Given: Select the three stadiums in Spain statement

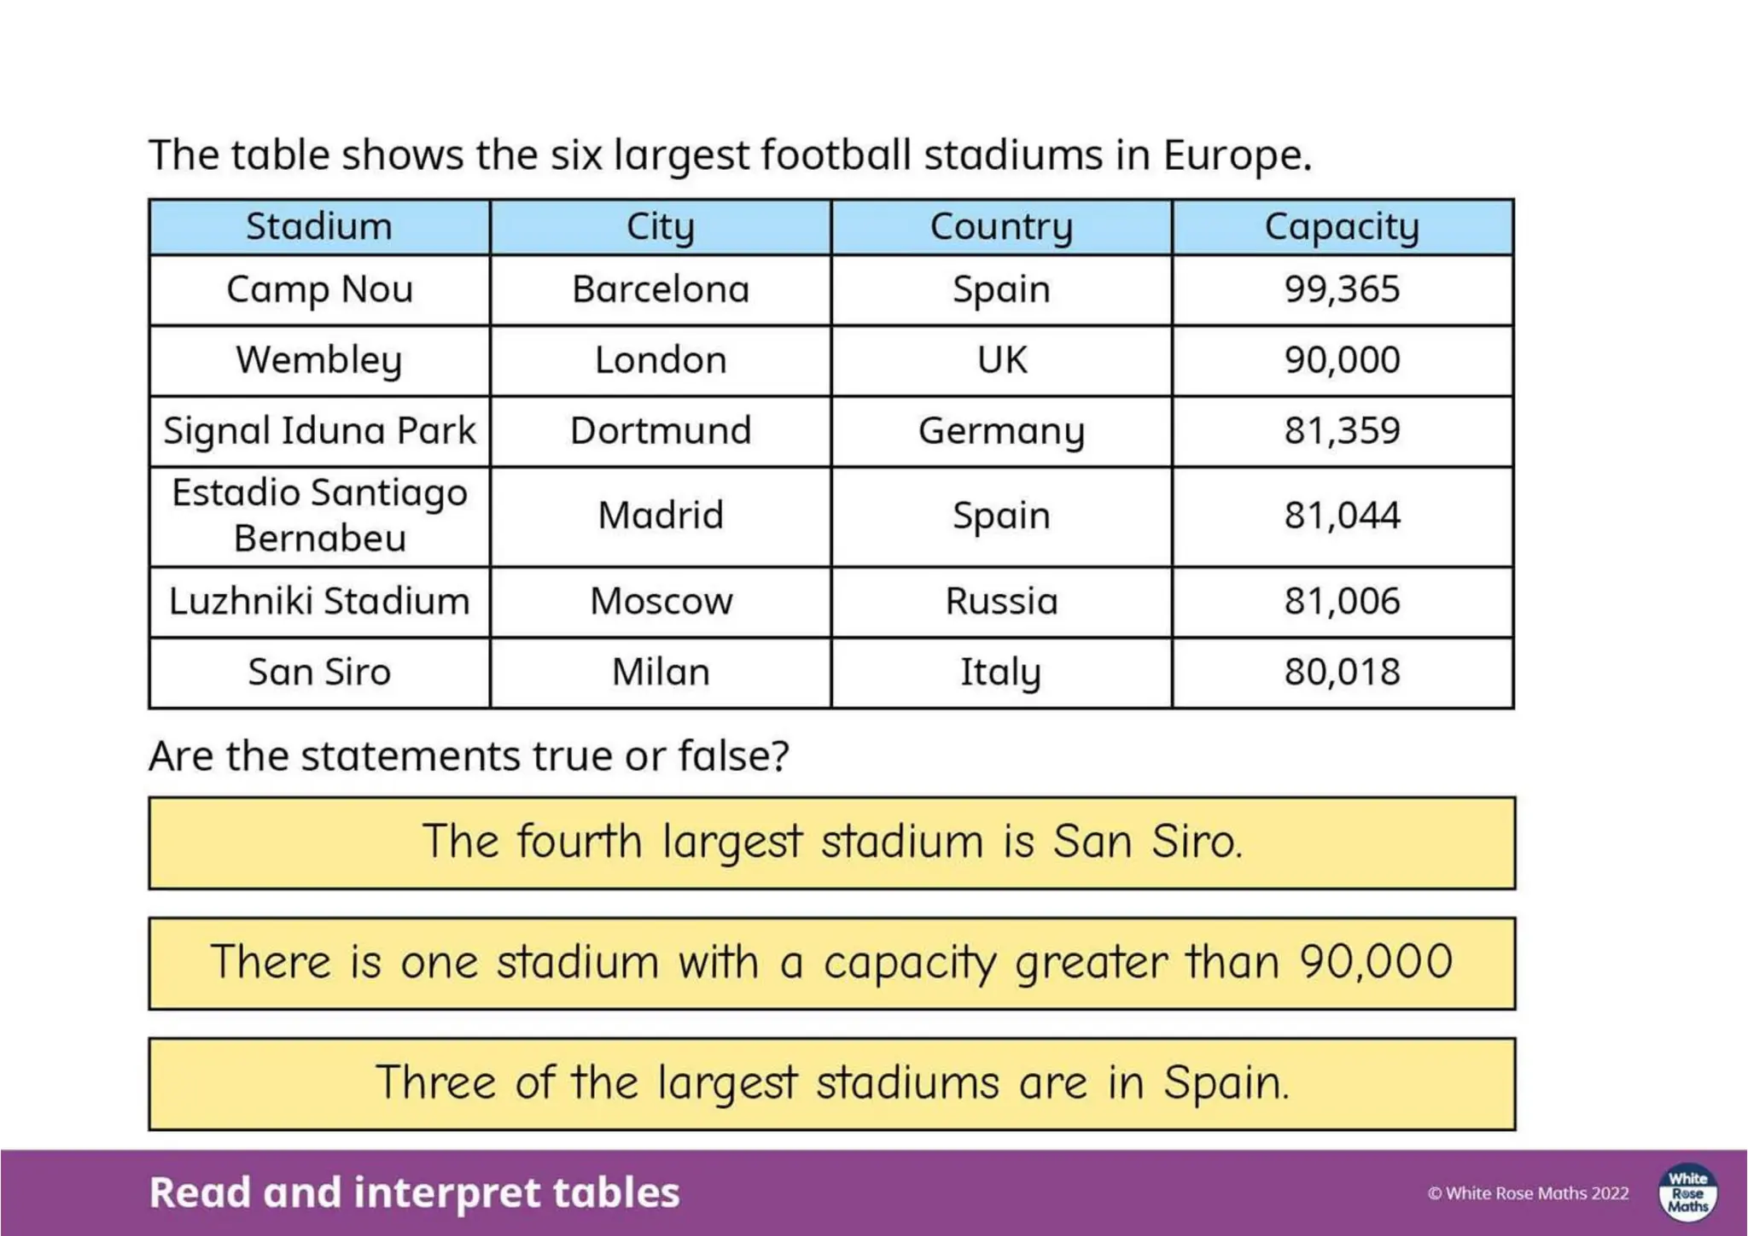Looking at the screenshot, I should pyautogui.click(x=832, y=1084).
